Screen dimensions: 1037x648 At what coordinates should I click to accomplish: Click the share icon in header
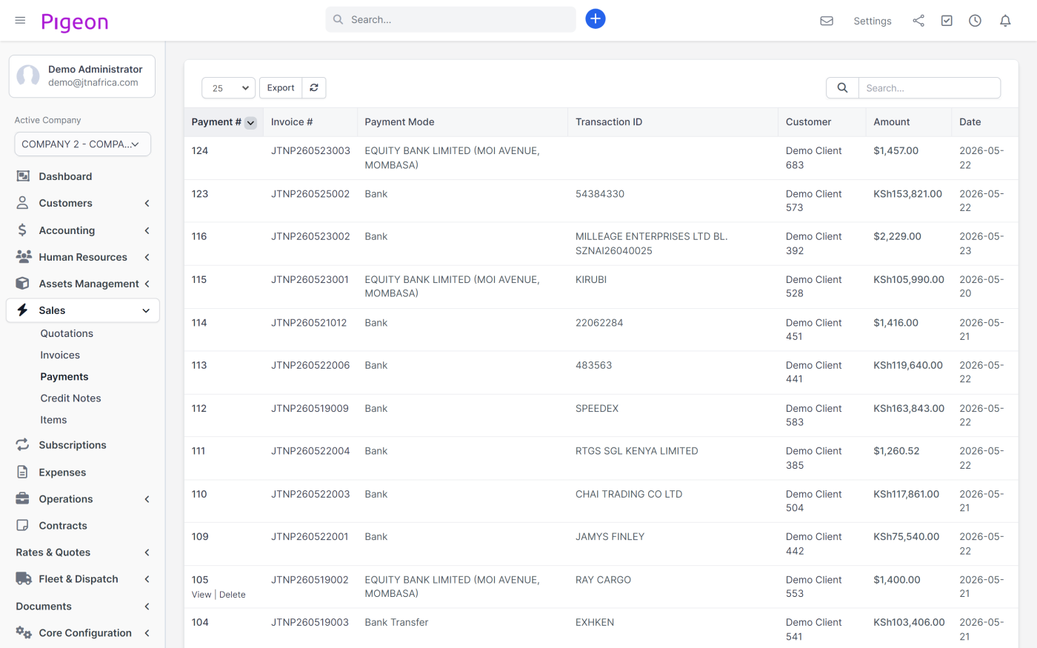point(918,21)
